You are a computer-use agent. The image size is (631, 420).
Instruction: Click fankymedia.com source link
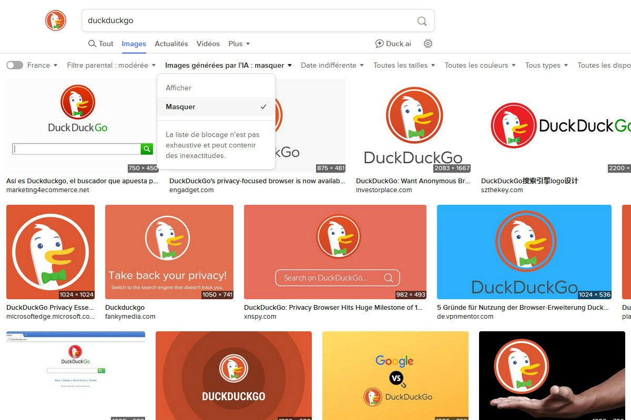tap(130, 317)
